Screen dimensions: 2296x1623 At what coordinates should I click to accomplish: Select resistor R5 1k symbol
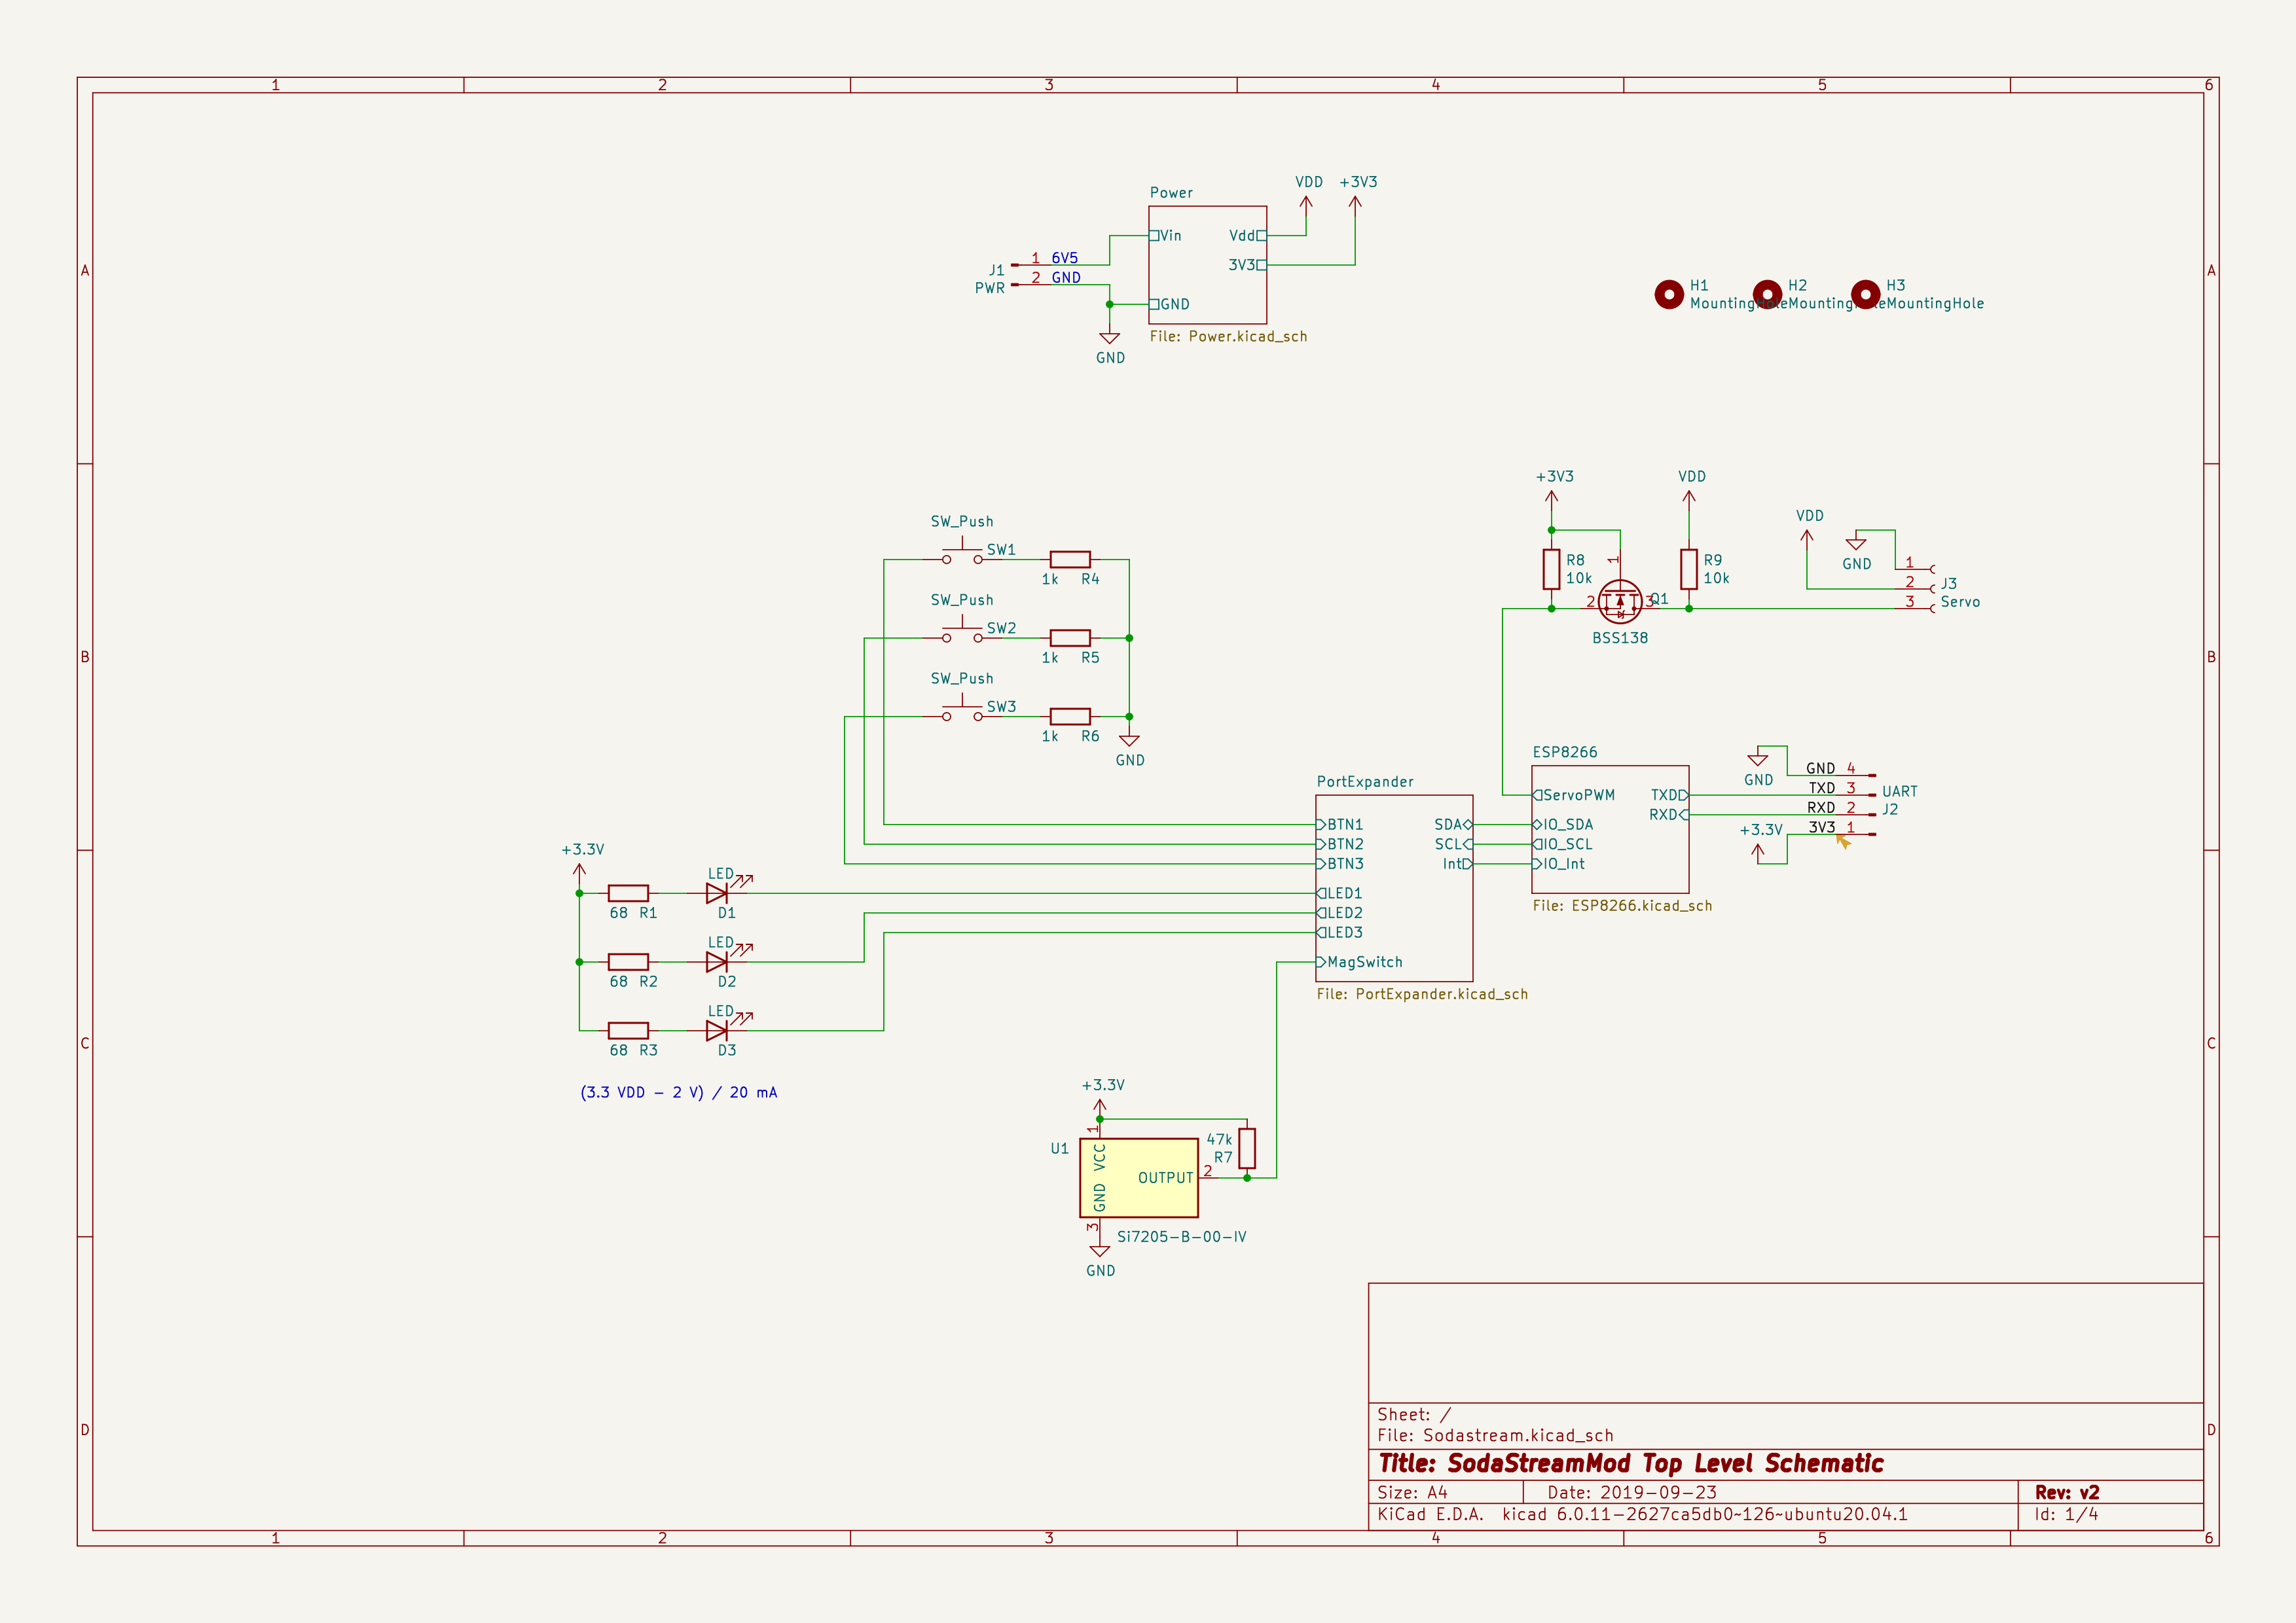1070,637
